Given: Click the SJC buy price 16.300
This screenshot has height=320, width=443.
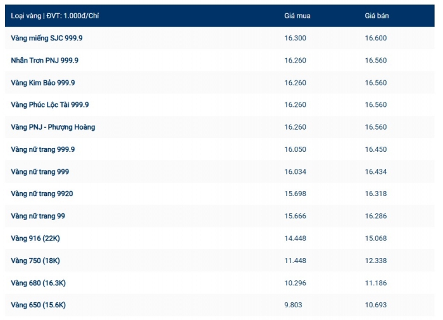Looking at the screenshot, I should (295, 38).
